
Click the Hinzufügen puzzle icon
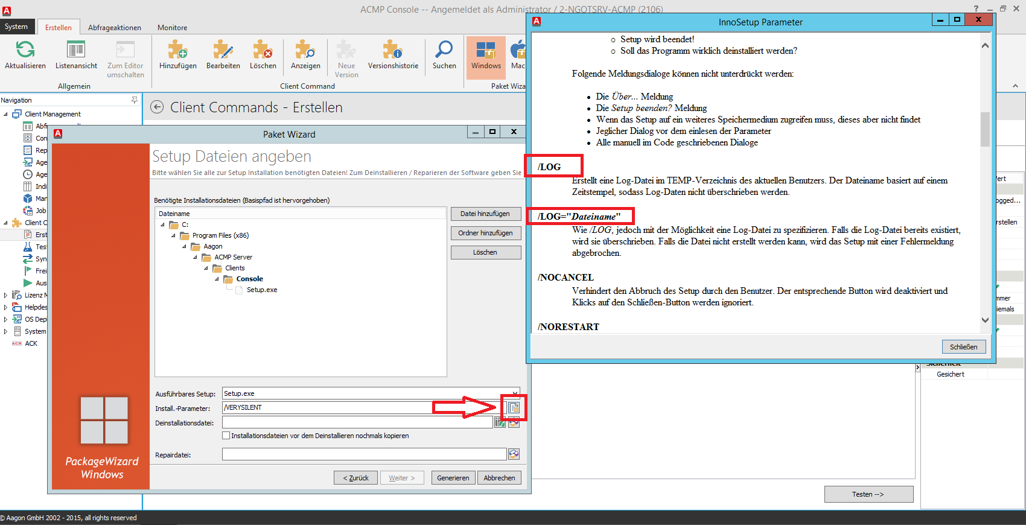tap(177, 49)
